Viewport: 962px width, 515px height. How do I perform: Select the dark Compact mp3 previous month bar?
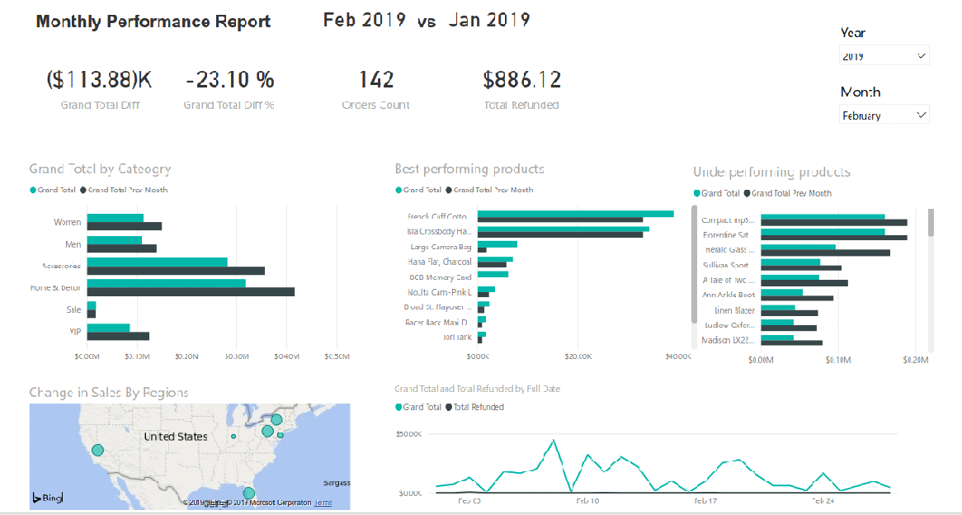(834, 222)
